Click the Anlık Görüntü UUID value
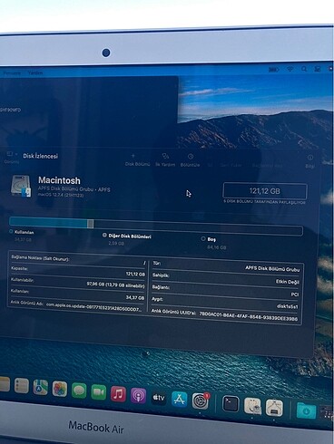This screenshot has height=444, width=334. tap(249, 316)
